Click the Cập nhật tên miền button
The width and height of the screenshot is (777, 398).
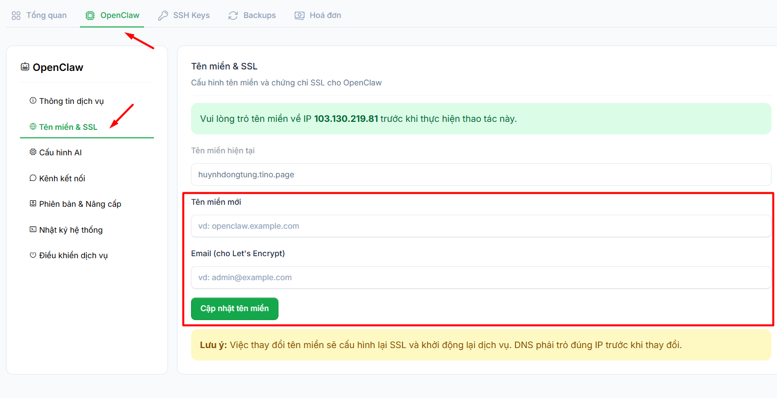click(234, 309)
